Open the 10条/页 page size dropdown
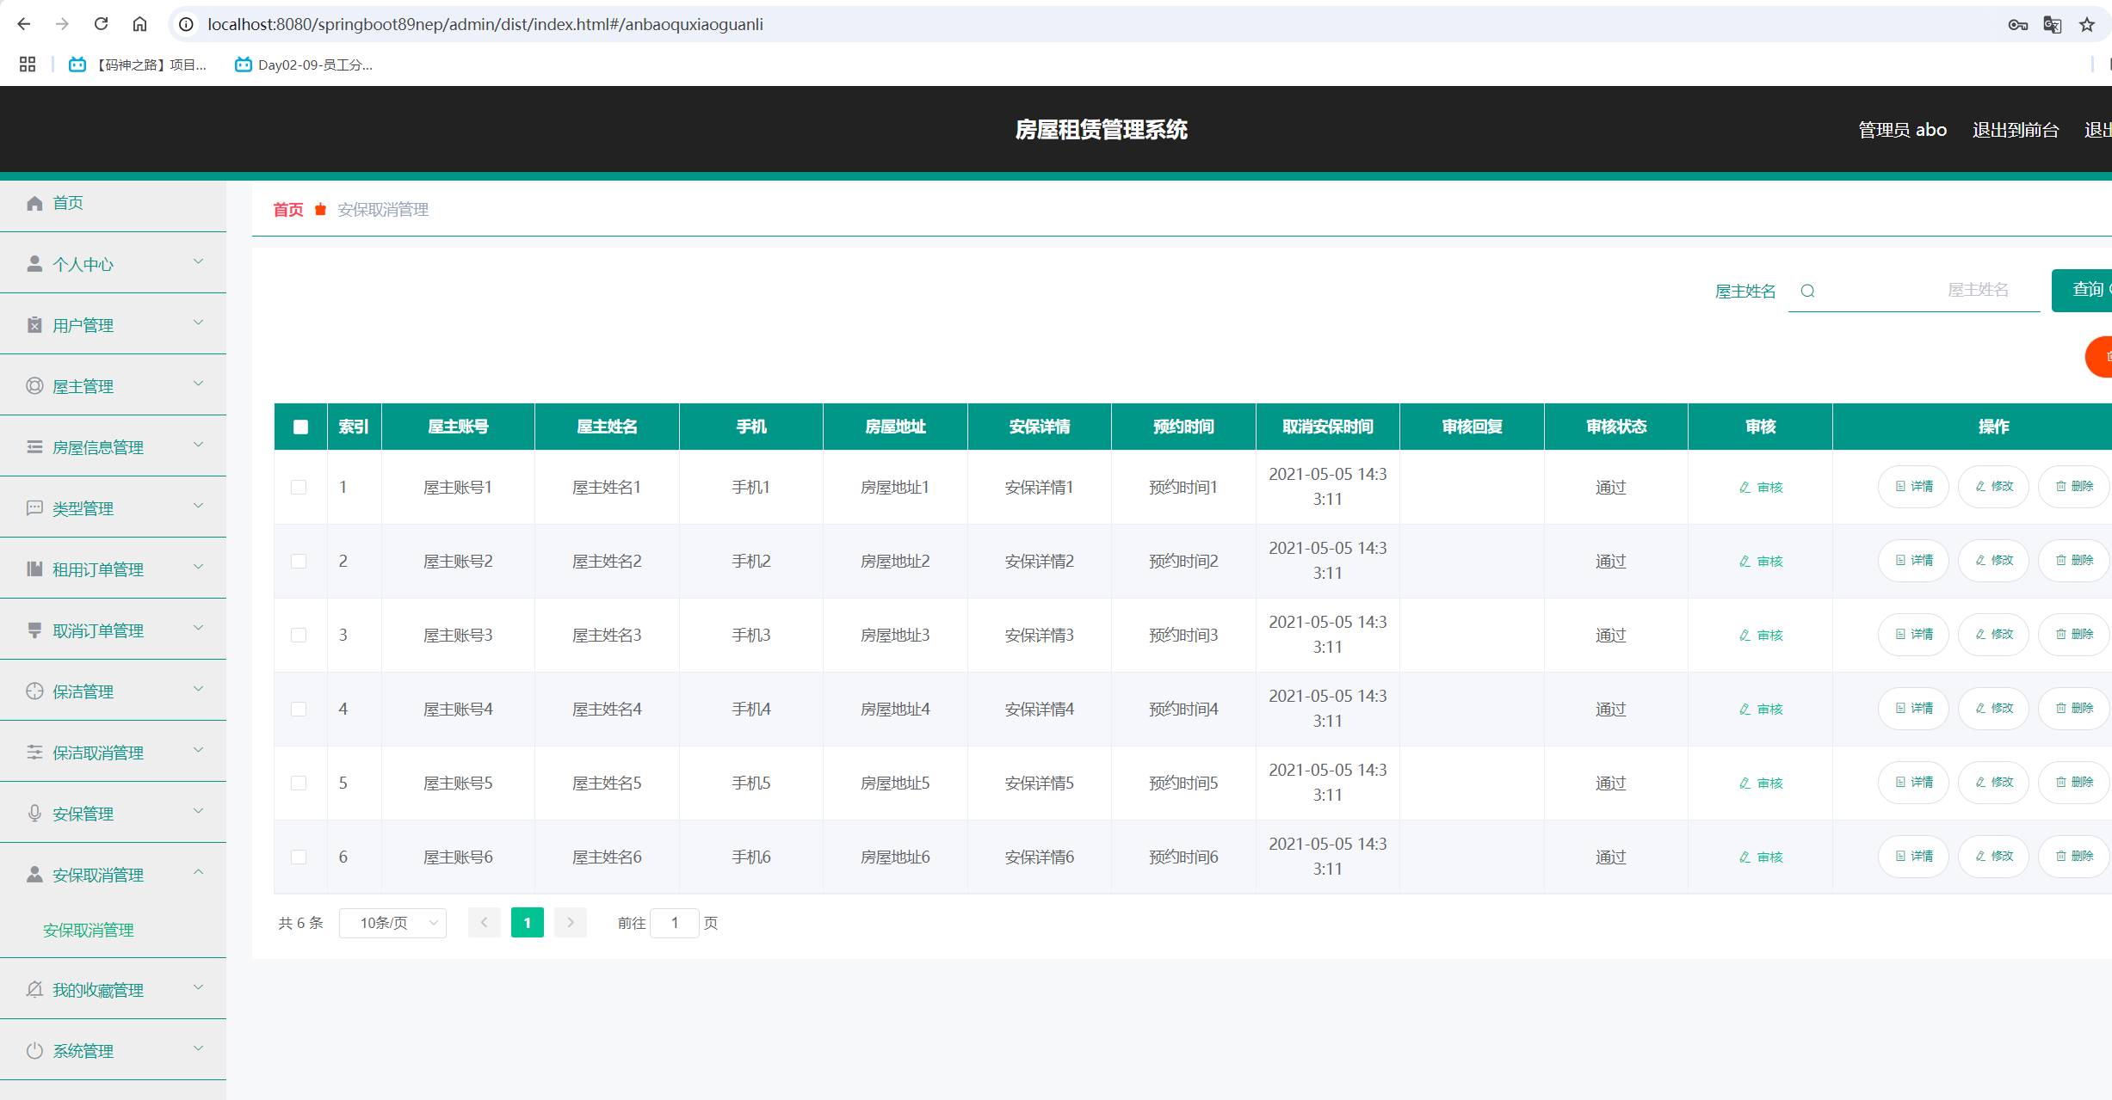Viewport: 2112px width, 1100px height. pos(392,923)
